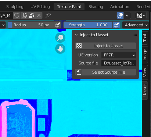The image size is (151, 137).
Task: Open the UV Editing workspace tab
Action: [40, 7]
